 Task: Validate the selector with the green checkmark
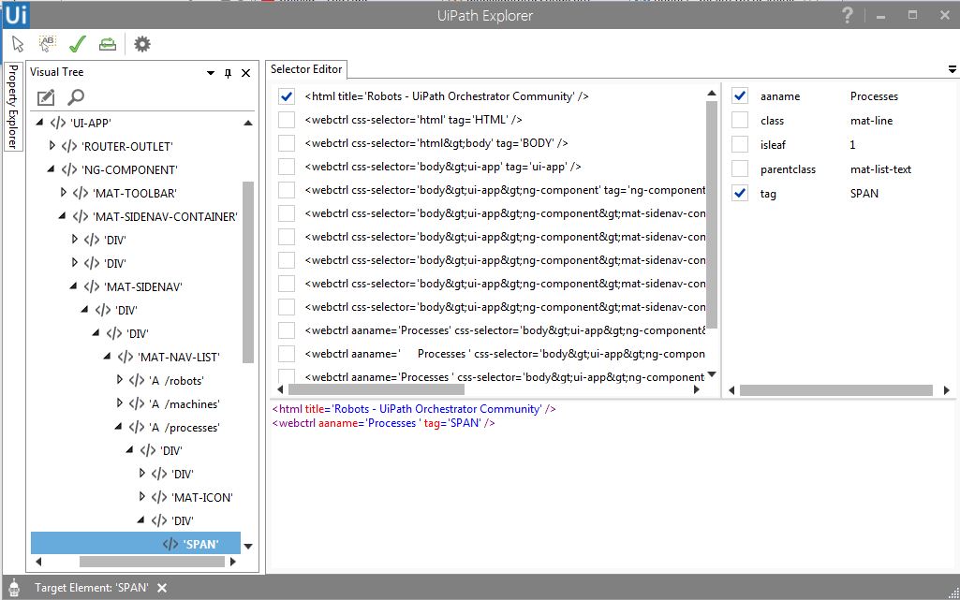click(77, 43)
